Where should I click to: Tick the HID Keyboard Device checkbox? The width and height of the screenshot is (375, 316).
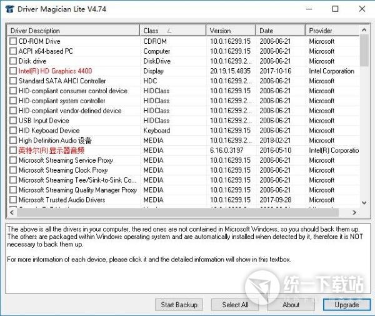13,131
